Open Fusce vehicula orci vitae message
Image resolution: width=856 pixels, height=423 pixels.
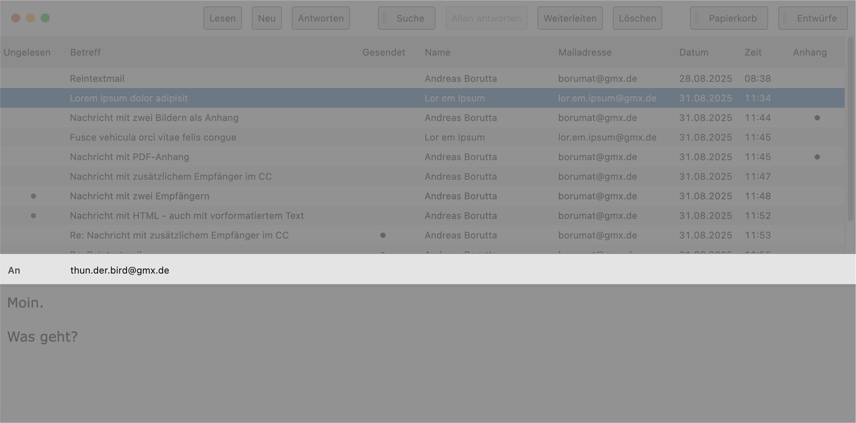click(x=153, y=137)
